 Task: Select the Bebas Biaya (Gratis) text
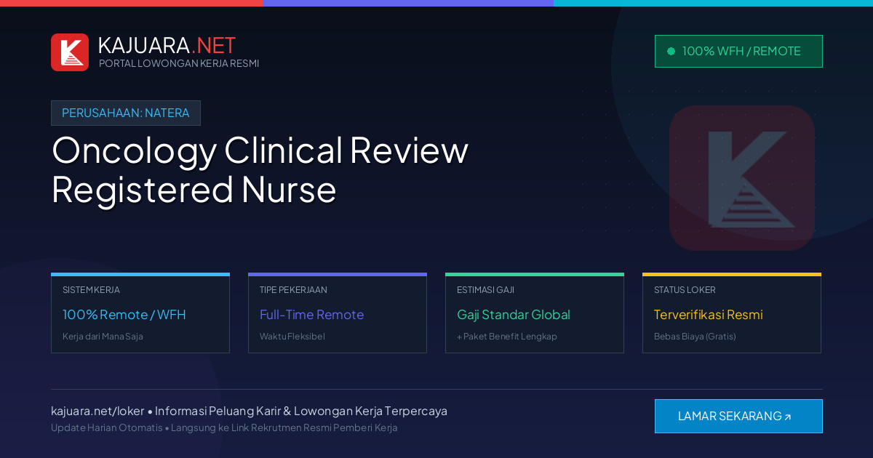tap(695, 337)
